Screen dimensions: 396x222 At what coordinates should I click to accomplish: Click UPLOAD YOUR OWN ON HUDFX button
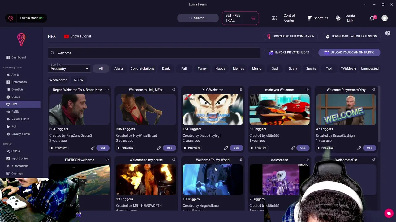tap(349, 52)
